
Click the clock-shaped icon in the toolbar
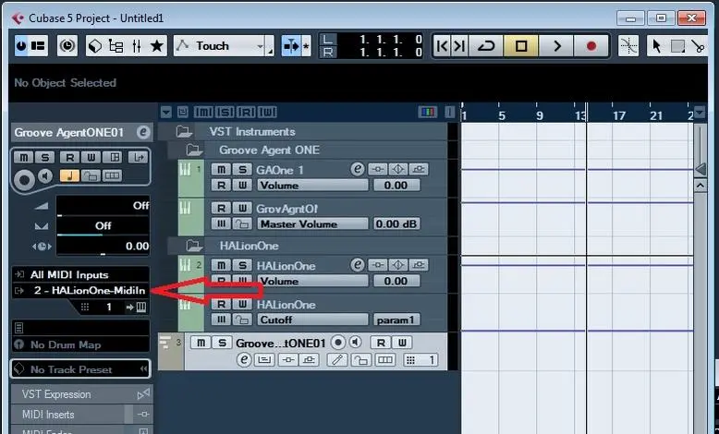(67, 46)
